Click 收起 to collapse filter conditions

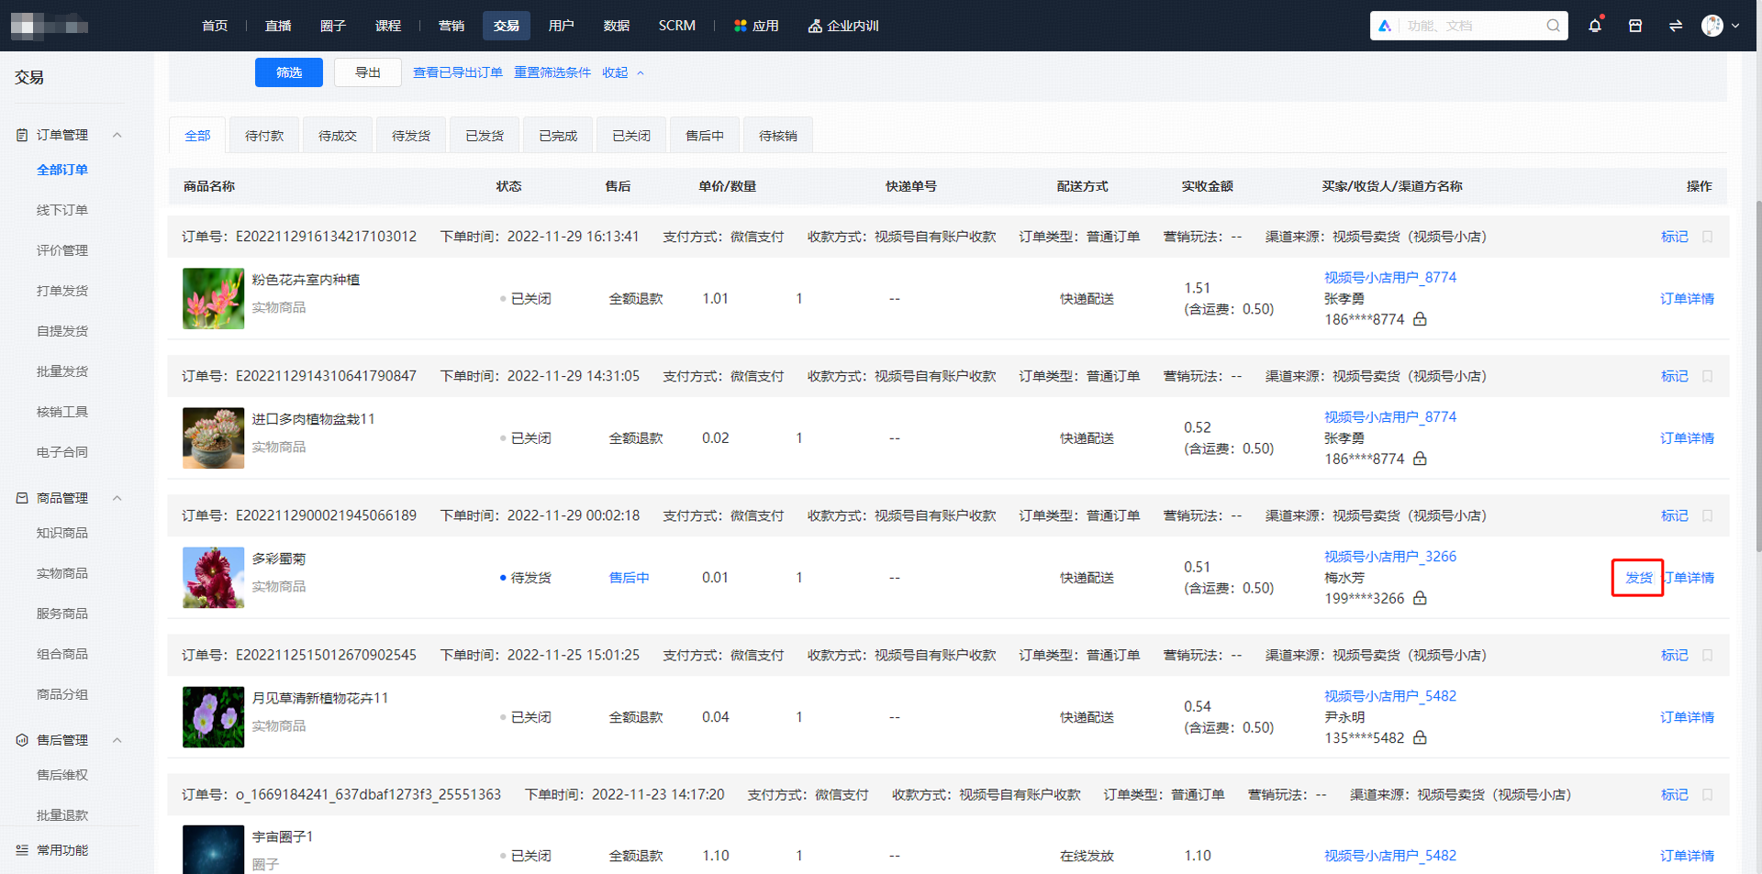pyautogui.click(x=622, y=72)
